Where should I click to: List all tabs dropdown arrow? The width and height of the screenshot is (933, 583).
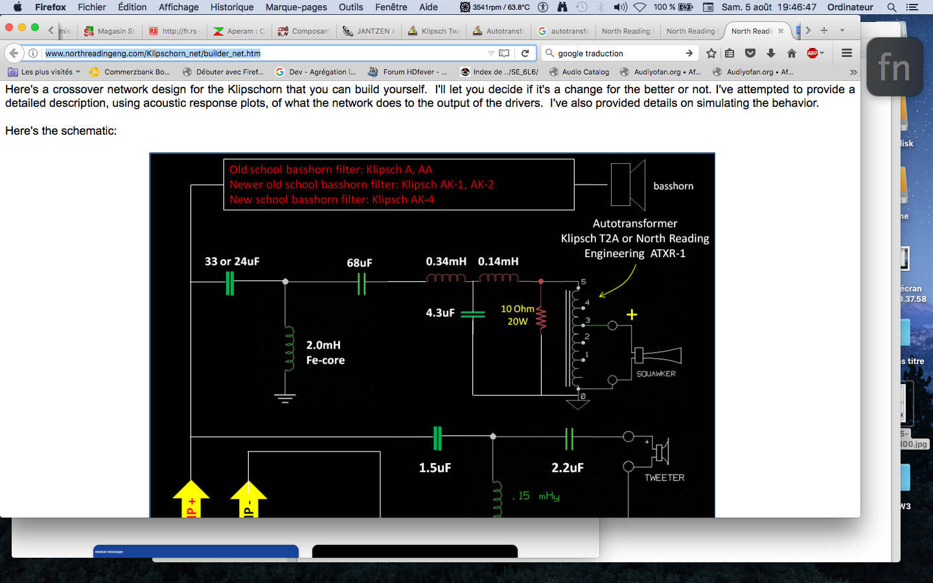coord(842,30)
